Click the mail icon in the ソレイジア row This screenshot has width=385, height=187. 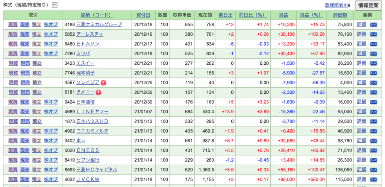tap(373, 83)
